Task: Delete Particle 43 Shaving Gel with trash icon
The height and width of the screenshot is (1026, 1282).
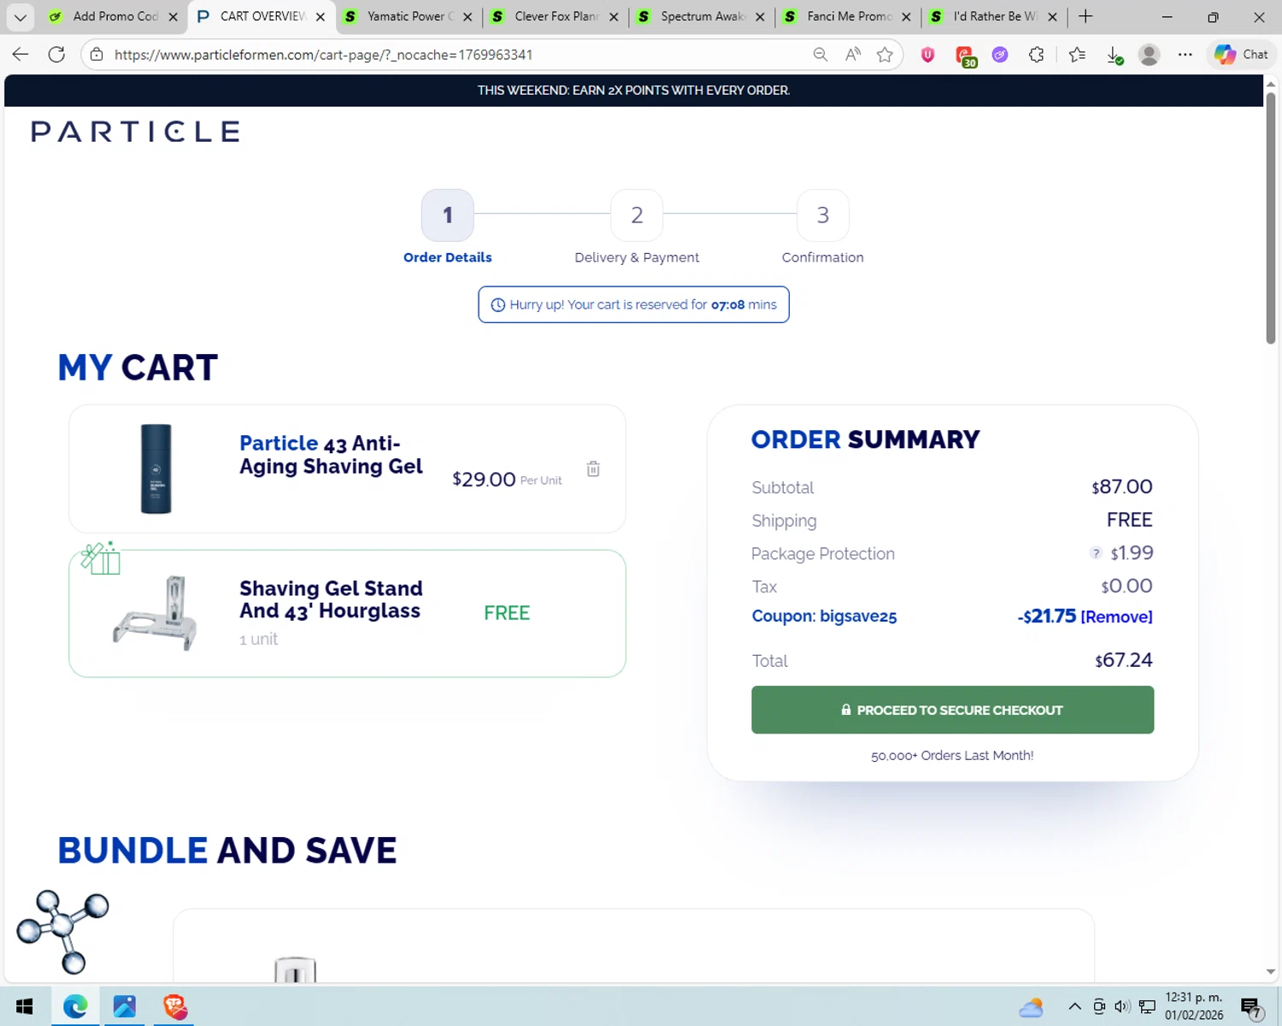Action: tap(593, 469)
